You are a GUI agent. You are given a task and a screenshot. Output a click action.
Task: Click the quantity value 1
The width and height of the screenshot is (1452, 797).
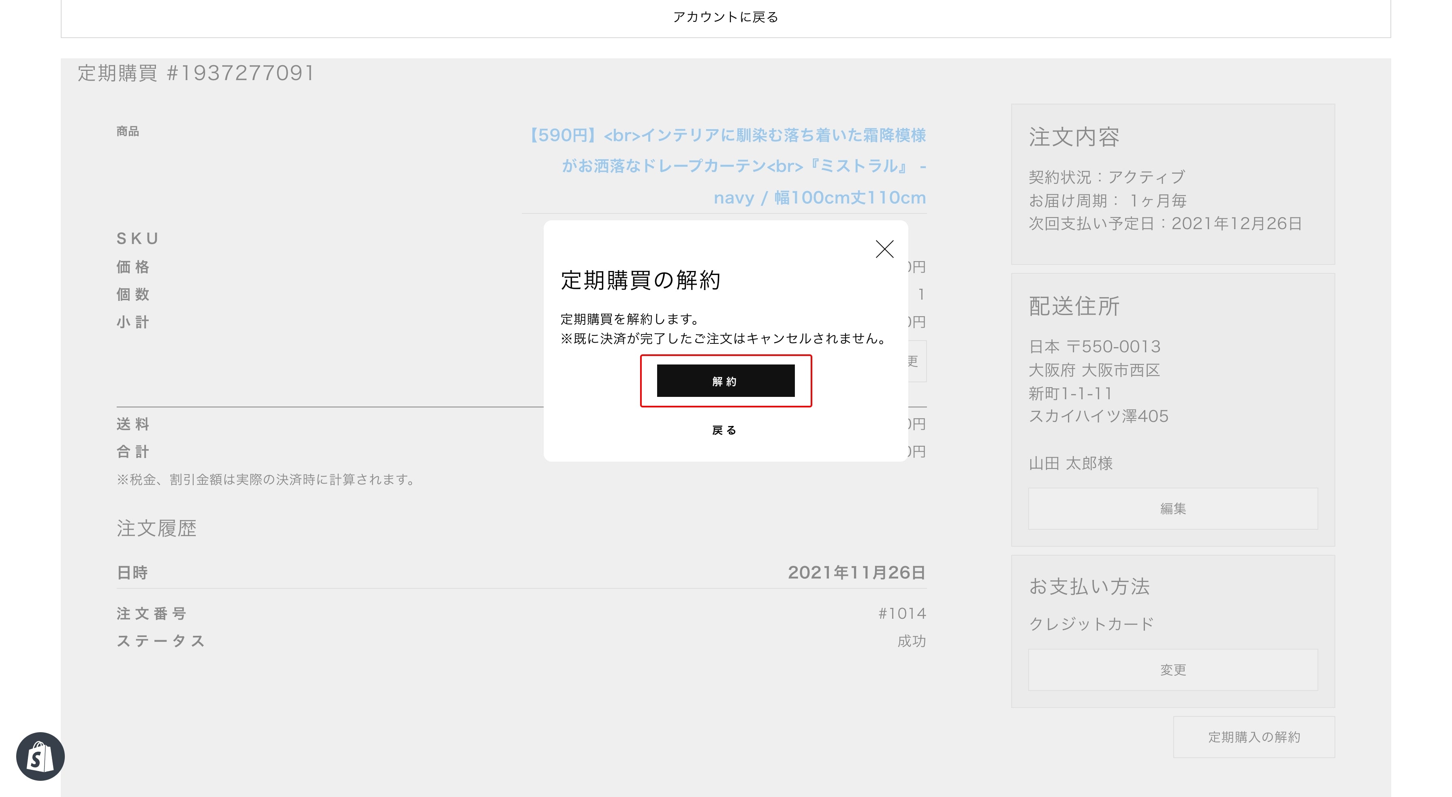(921, 294)
